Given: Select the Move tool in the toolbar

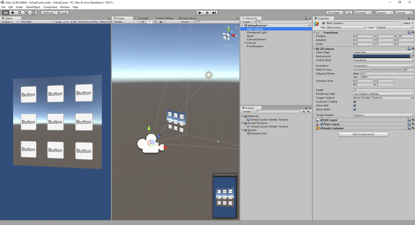Looking at the screenshot, I should tap(13, 13).
